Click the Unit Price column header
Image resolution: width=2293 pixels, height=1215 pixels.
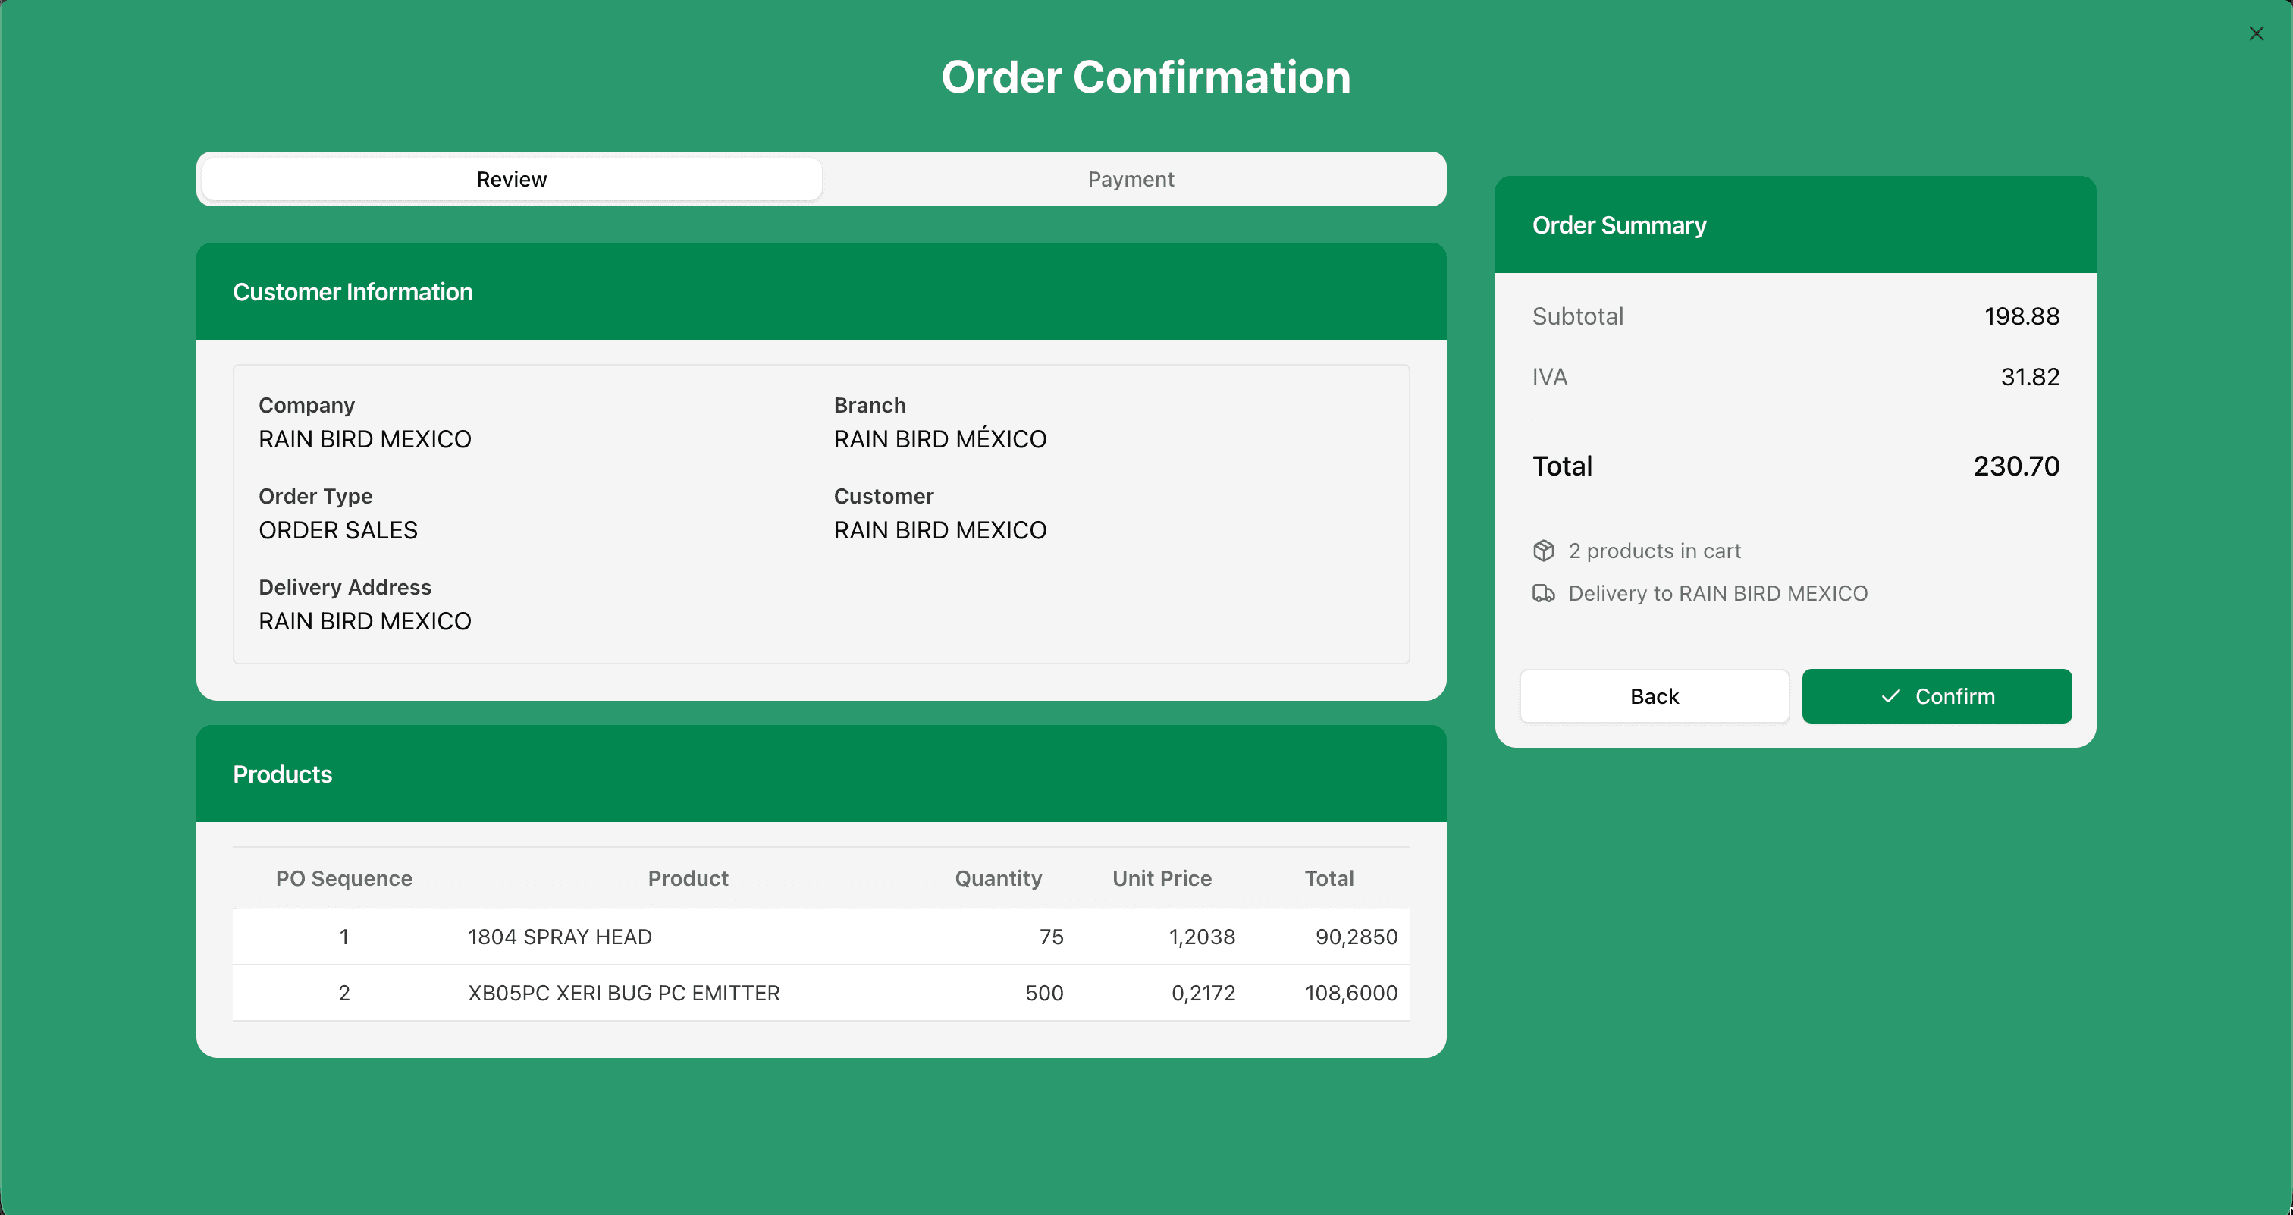(x=1162, y=878)
